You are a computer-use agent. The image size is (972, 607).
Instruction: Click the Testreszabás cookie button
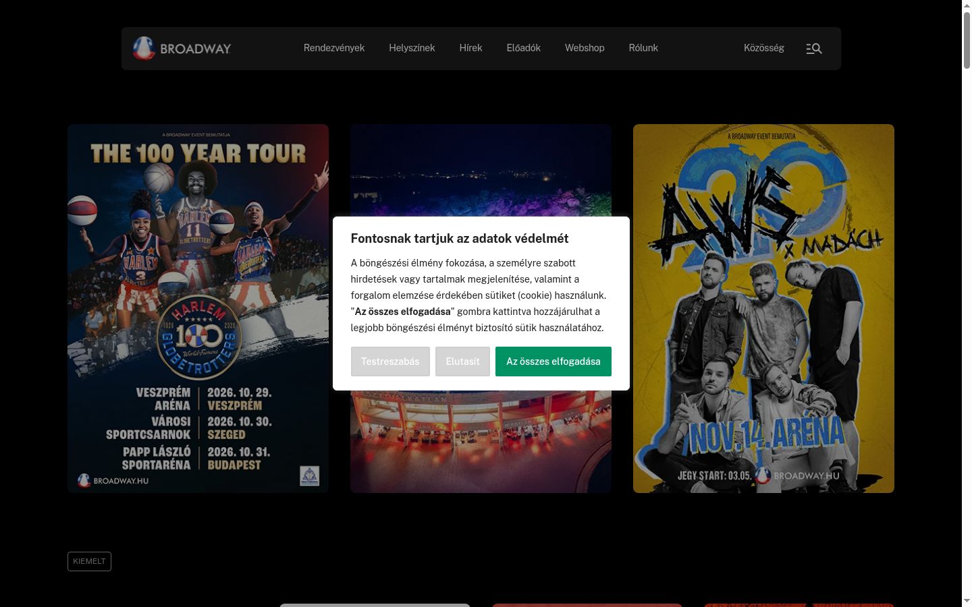(x=390, y=362)
